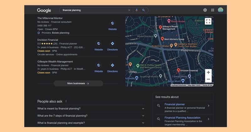This screenshot has height=132, width=251.
Task: Select the Abode Woden hotel pin
Action: (169, 21)
